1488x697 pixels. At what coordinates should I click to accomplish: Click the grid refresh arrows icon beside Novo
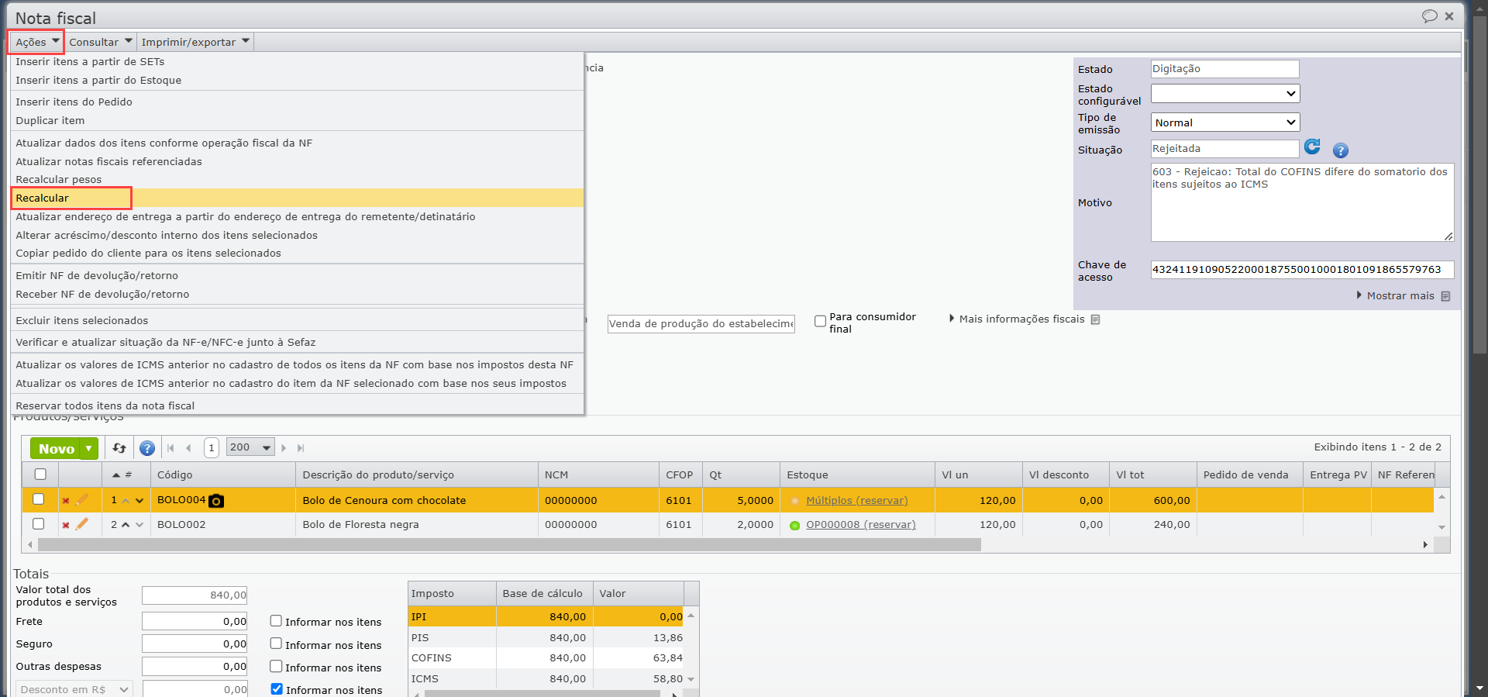[119, 448]
